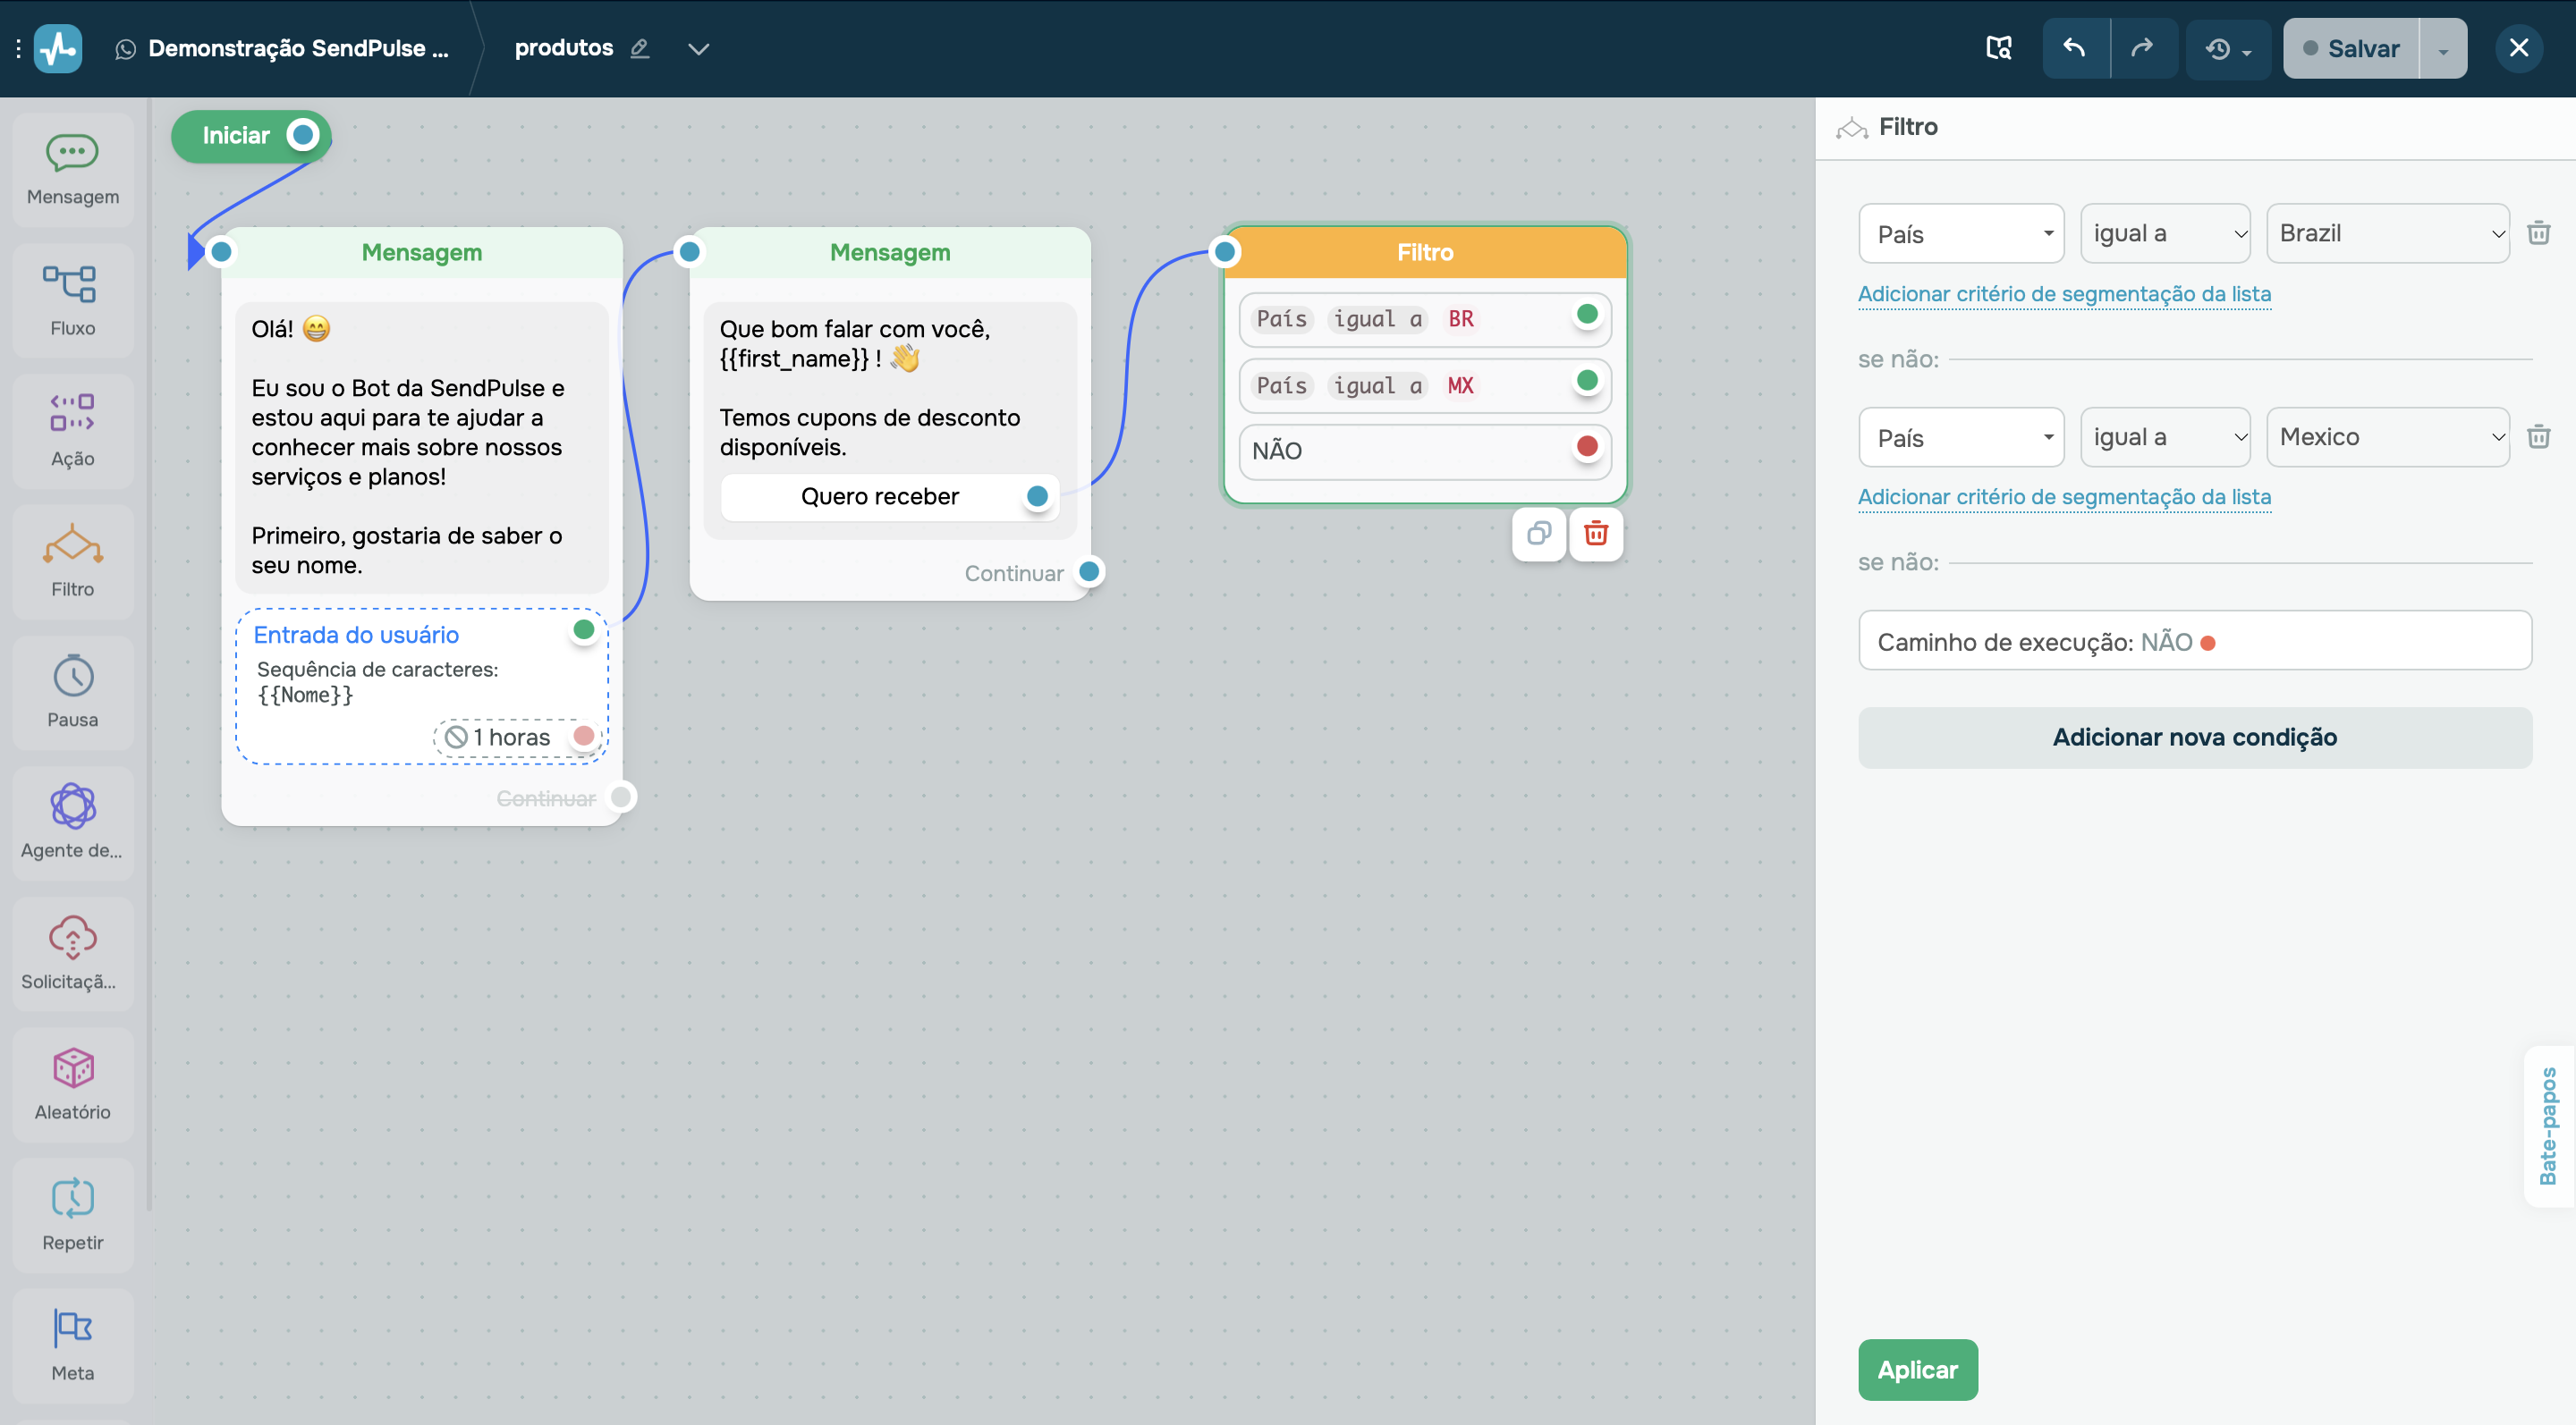Select the Aleatório block in sidebar
This screenshot has height=1425, width=2576.
click(73, 1084)
